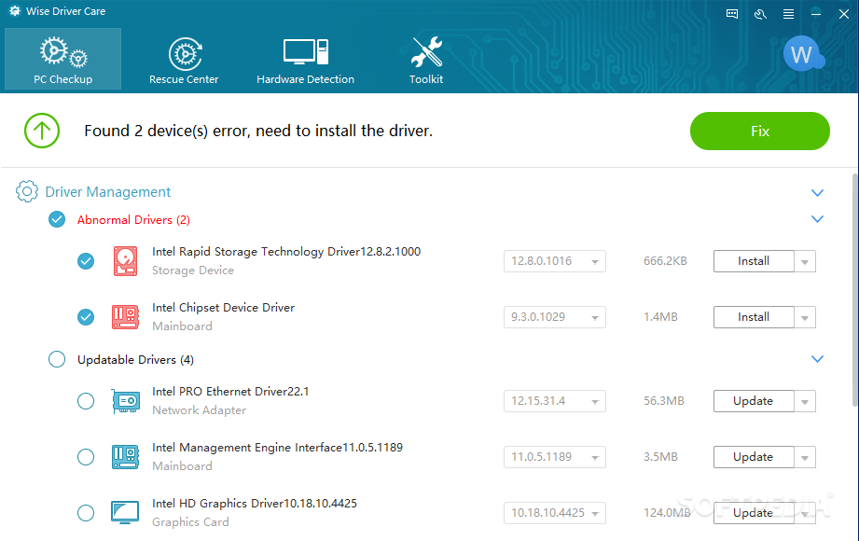This screenshot has width=859, height=541.
Task: Click the vertical scrollbar of driver list
Action: [854, 290]
